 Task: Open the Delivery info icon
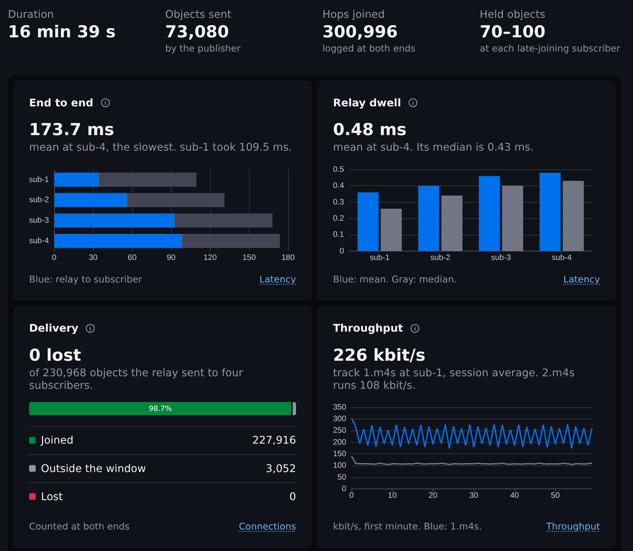(x=90, y=328)
